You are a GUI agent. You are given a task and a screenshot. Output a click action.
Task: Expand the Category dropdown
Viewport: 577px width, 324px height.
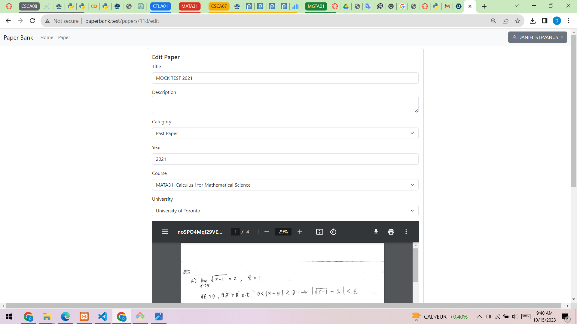click(x=285, y=133)
